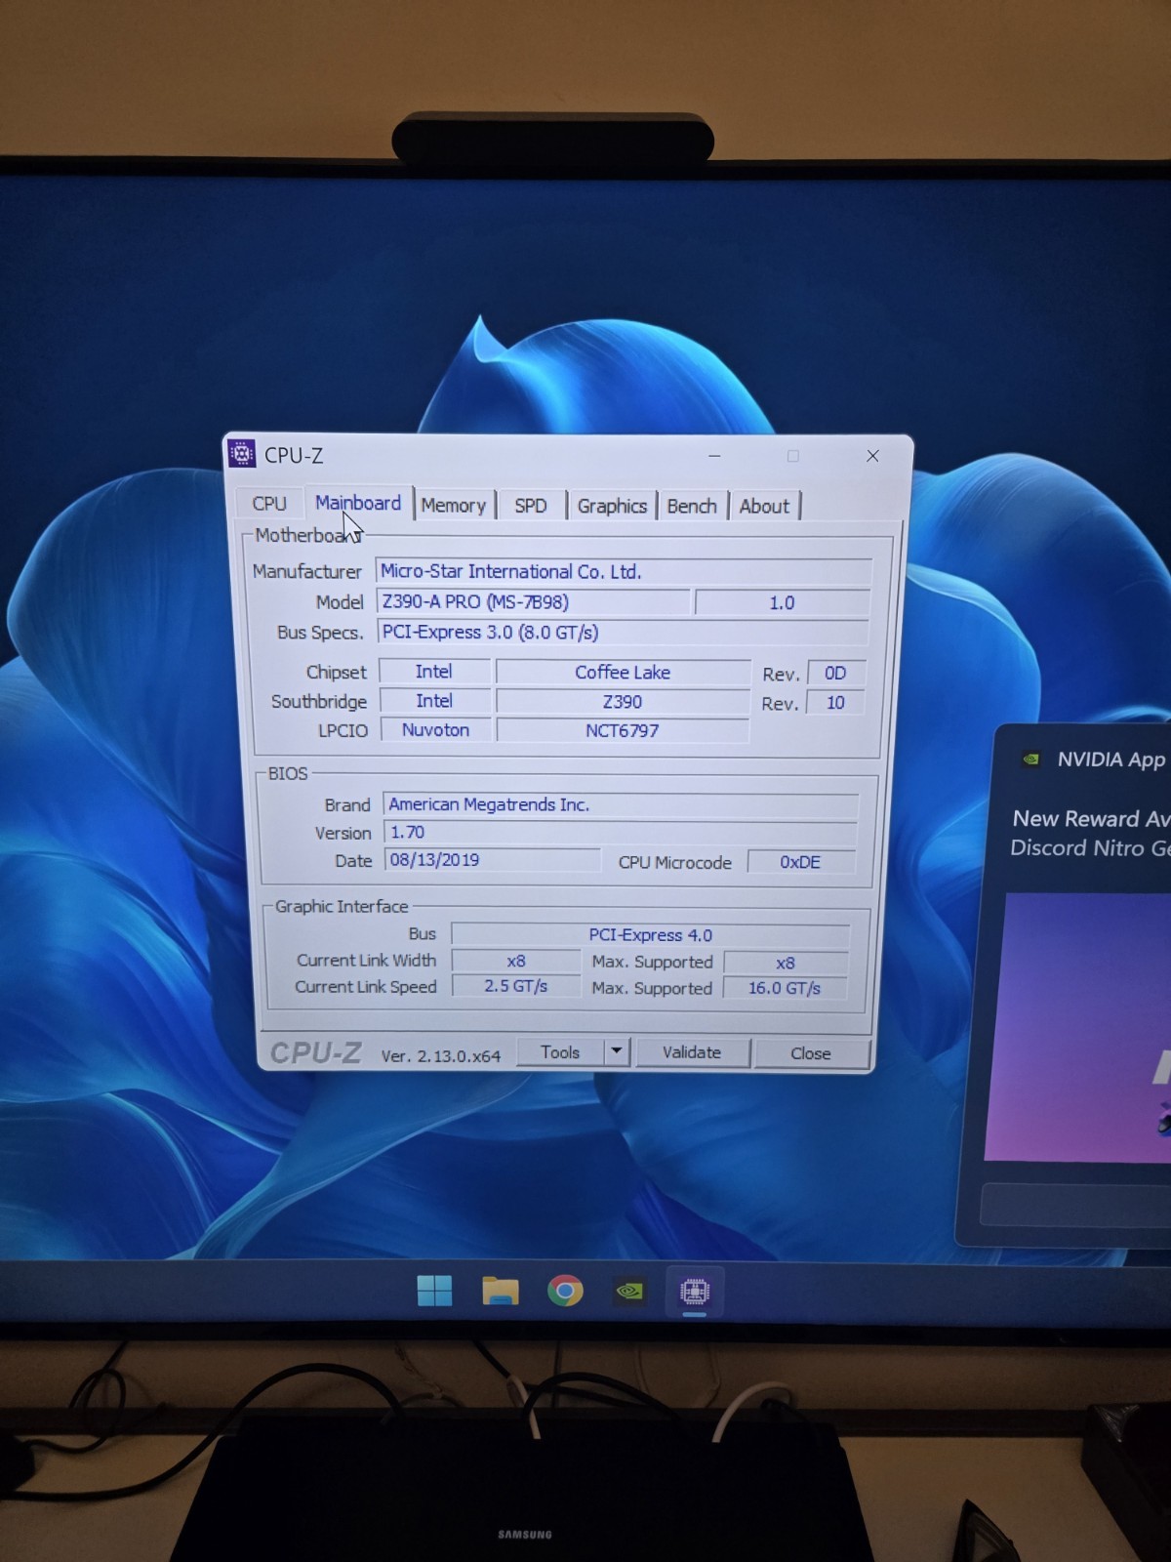Click the southbridge revision '10'

(835, 703)
